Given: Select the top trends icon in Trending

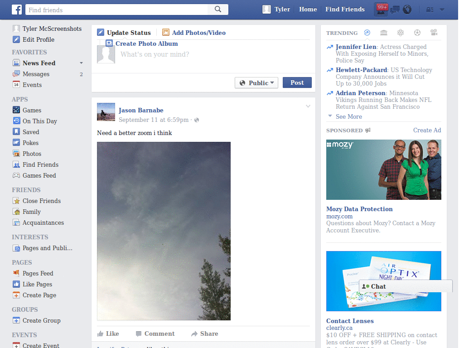Looking at the screenshot, I should [x=367, y=33].
